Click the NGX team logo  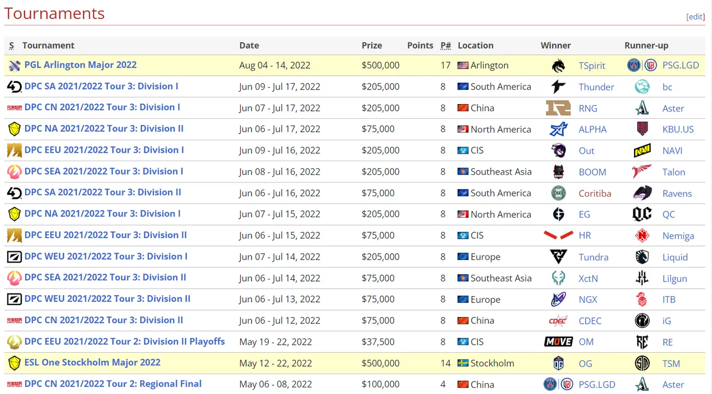559,299
